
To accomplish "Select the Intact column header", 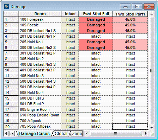I will pyautogui.click(x=70, y=14).
